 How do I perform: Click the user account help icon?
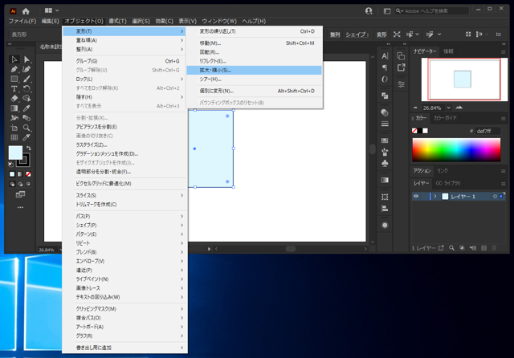click(x=369, y=11)
